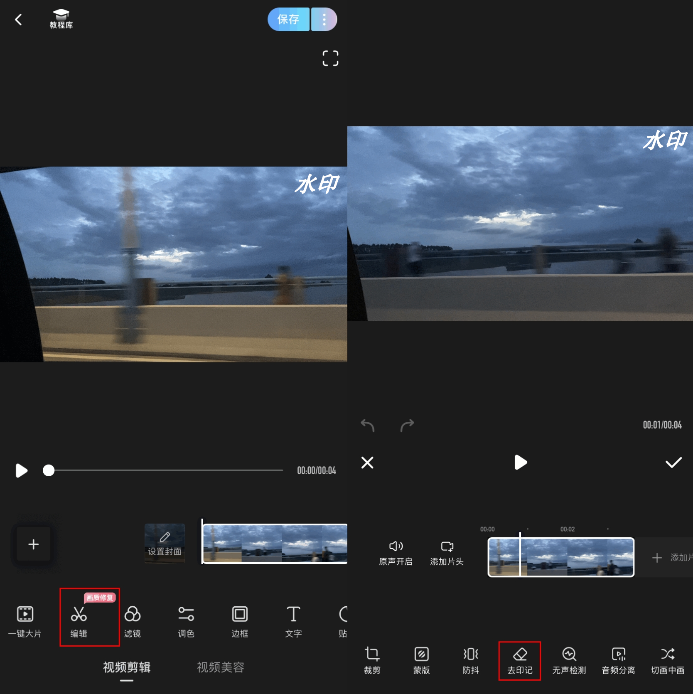Switch to 视频剪辑 tab
Screen dimensions: 693x694
point(127,667)
